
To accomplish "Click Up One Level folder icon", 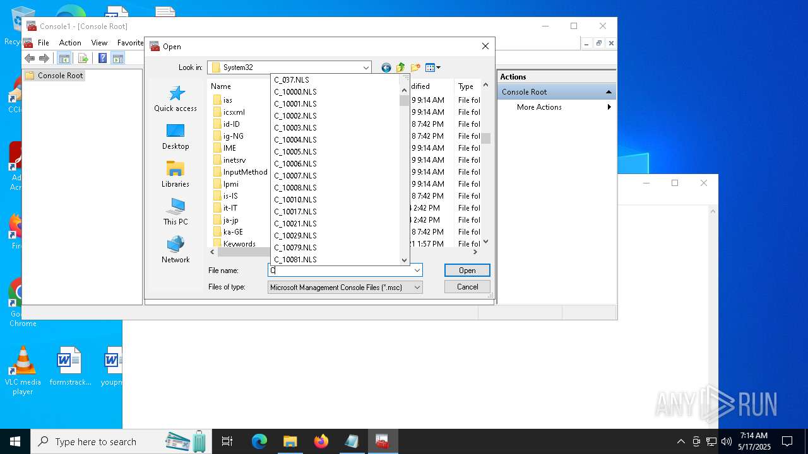I will click(401, 67).
